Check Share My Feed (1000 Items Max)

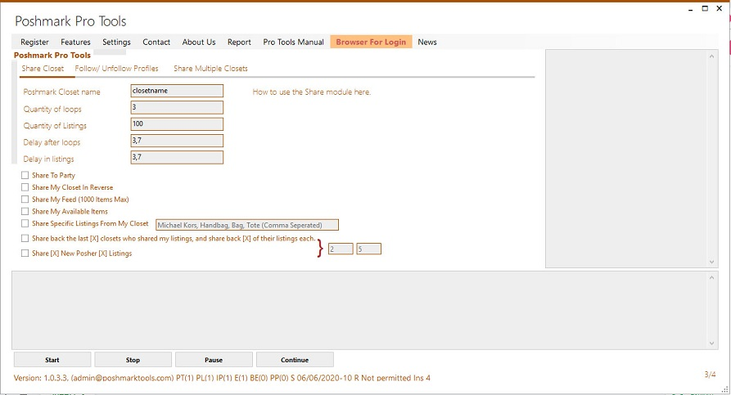click(25, 200)
